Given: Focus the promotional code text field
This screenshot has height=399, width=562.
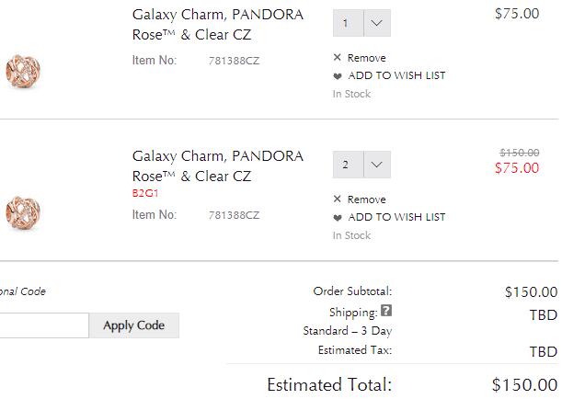Looking at the screenshot, I should 43,325.
